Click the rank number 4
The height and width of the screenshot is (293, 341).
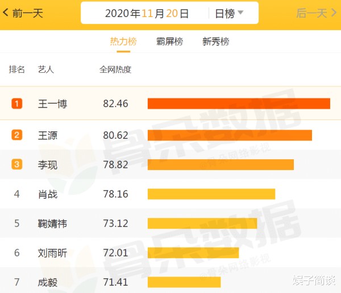(x=16, y=194)
